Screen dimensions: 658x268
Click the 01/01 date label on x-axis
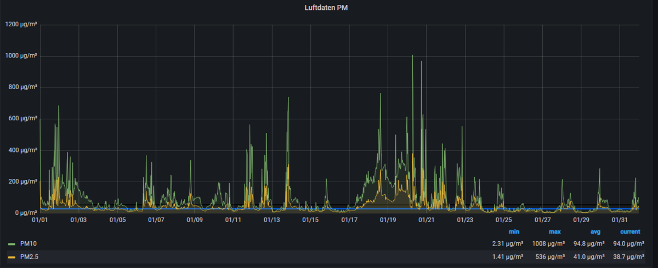click(41, 220)
